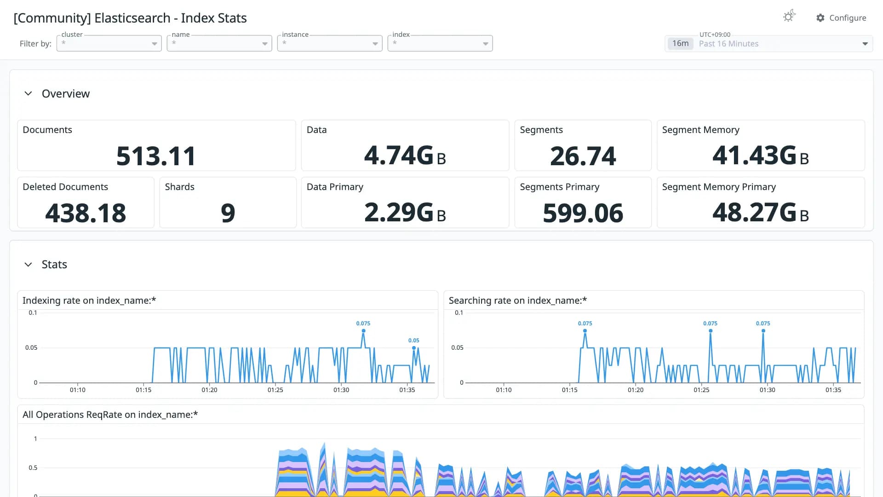Click the Indexing rate chart title

(89, 301)
